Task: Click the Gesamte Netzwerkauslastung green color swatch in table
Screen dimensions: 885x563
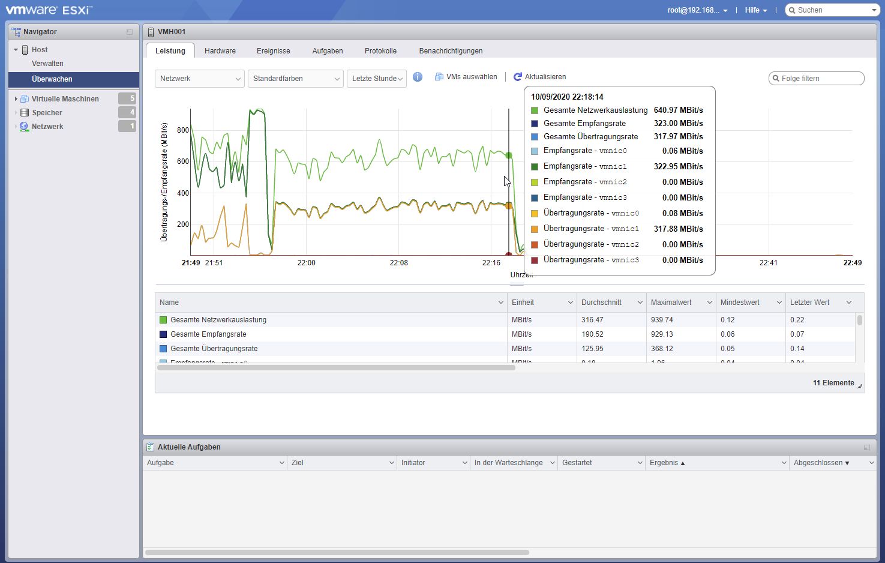Action: [x=163, y=320]
